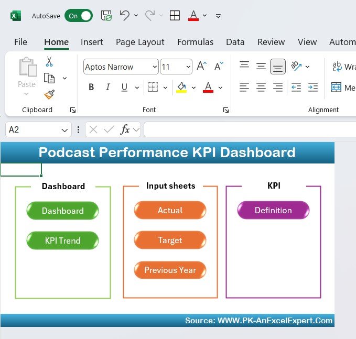
Task: Decrease indent
Action: pos(296,88)
